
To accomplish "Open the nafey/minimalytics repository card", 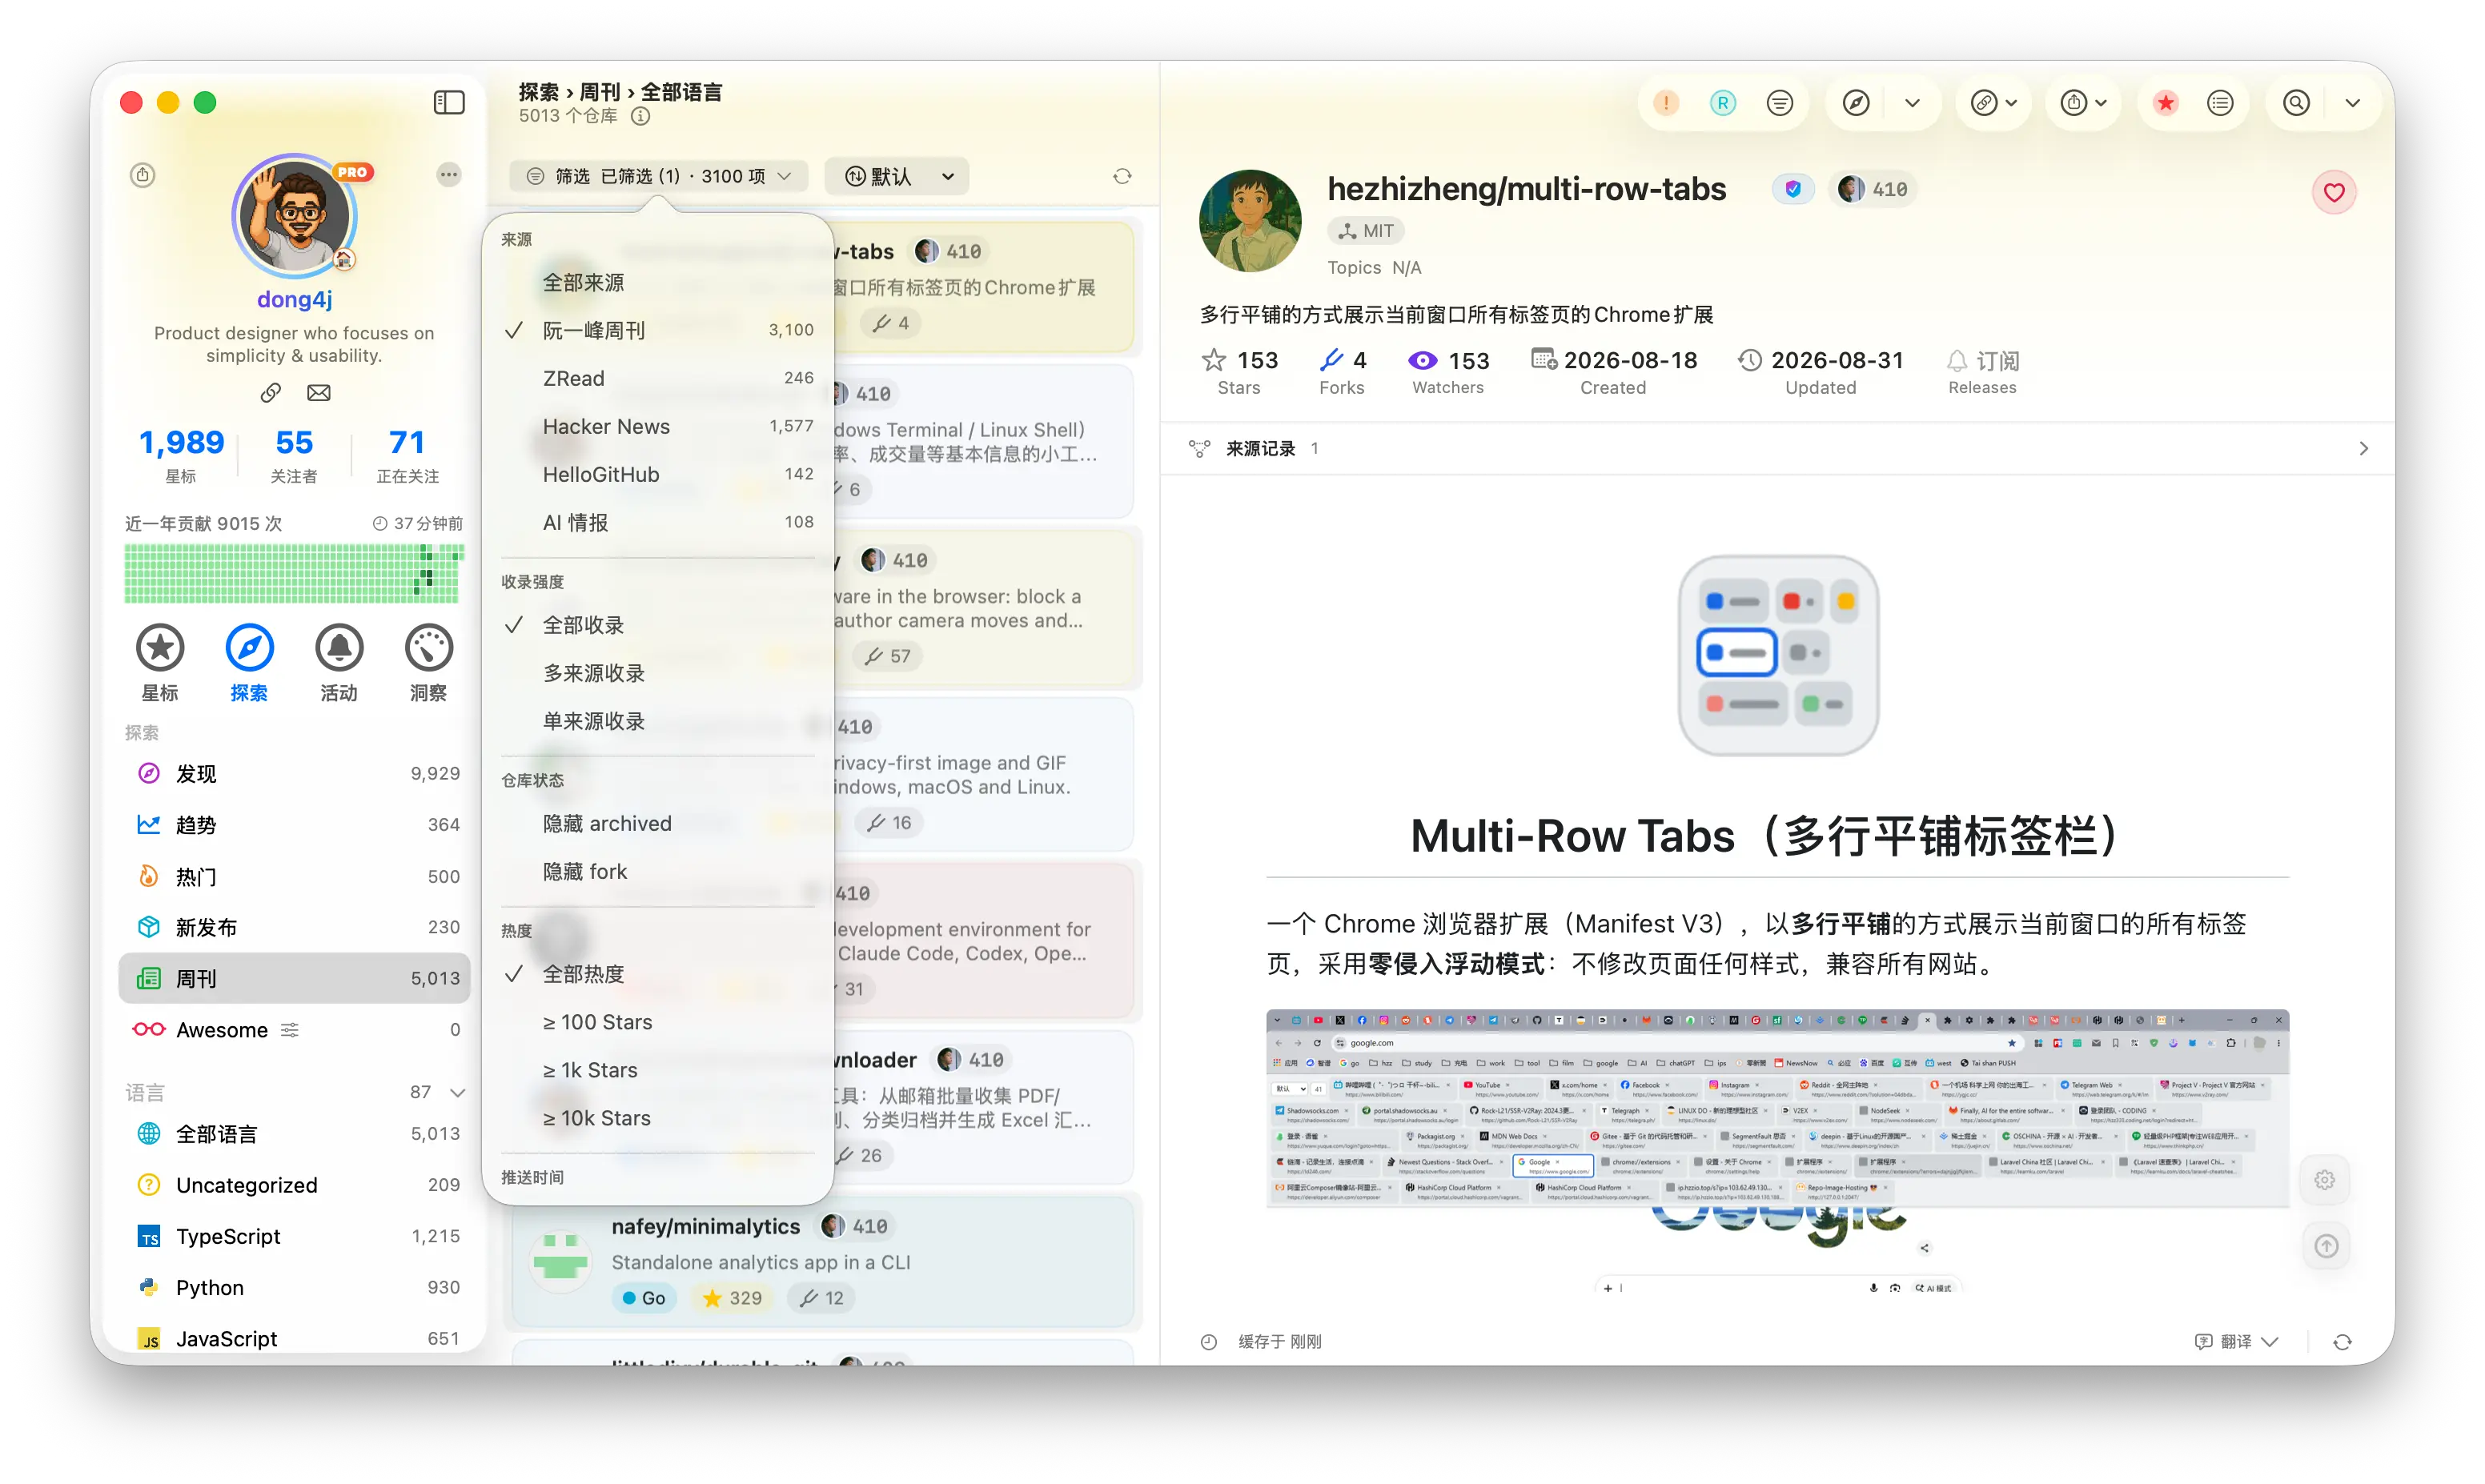I will (824, 1262).
